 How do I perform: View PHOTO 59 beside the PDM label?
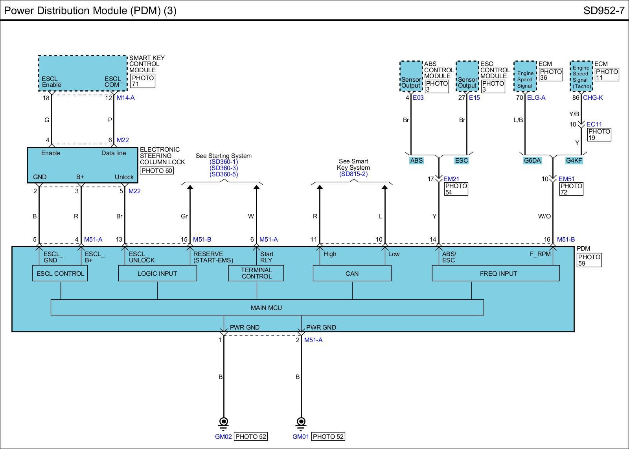point(589,260)
